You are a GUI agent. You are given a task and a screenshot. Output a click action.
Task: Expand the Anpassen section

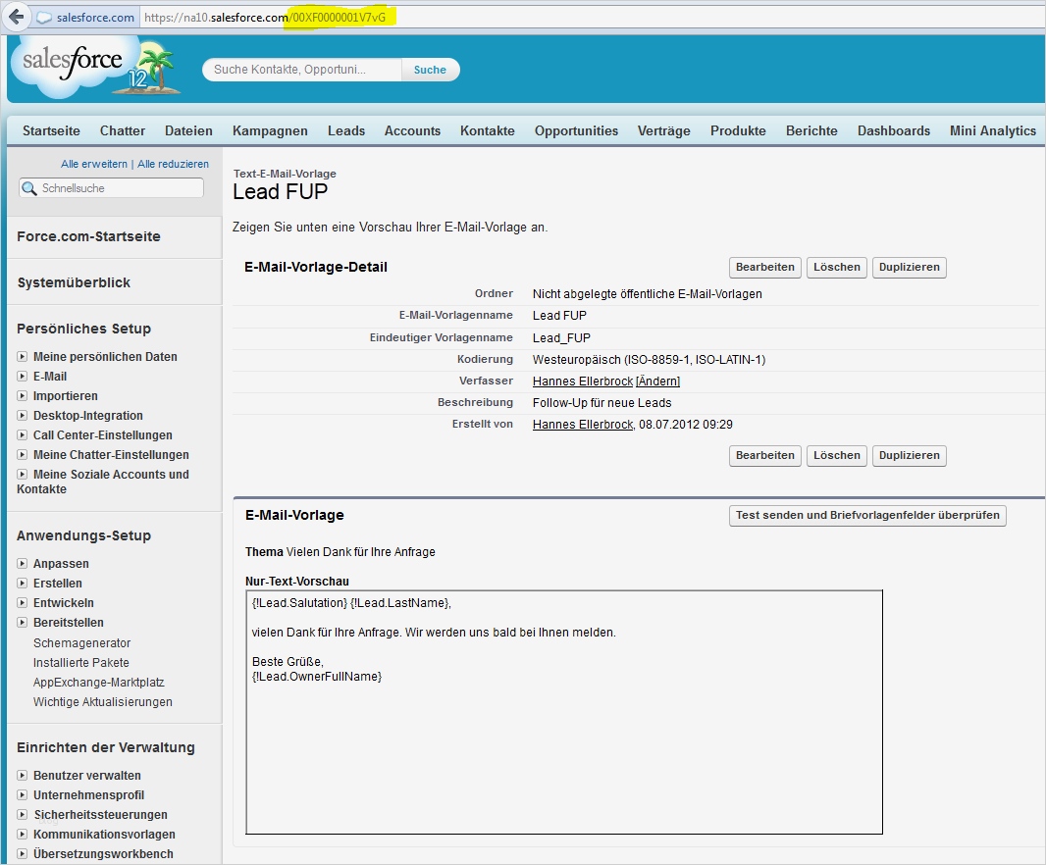[x=22, y=564]
